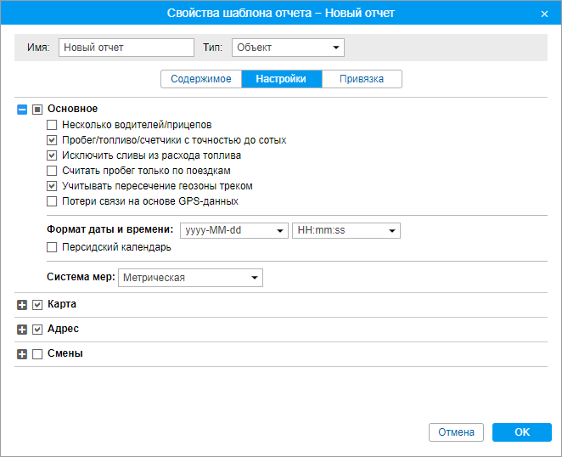Switch to the Привязка tab
This screenshot has height=457, width=562.
(362, 79)
